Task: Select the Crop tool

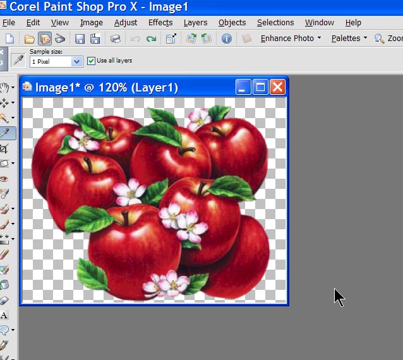Action: 5,148
